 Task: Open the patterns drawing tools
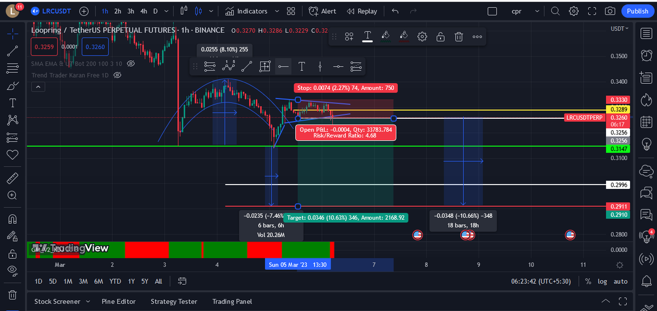pos(13,120)
